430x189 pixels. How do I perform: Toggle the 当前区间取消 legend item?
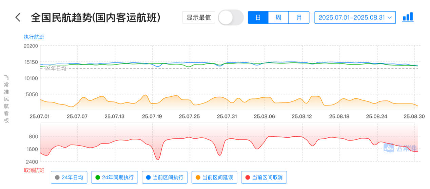(264, 177)
